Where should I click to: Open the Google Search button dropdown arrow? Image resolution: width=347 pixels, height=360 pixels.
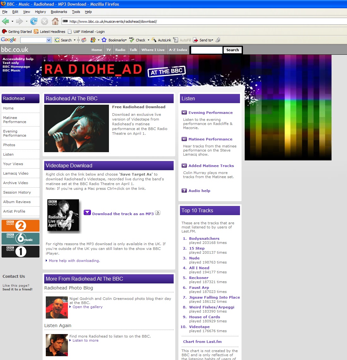(75, 40)
